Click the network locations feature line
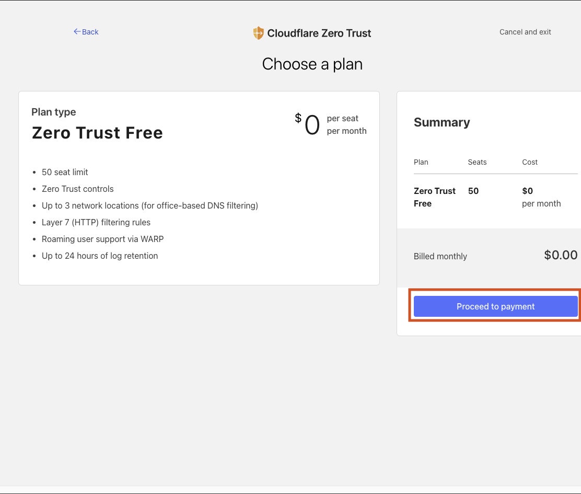 point(150,205)
